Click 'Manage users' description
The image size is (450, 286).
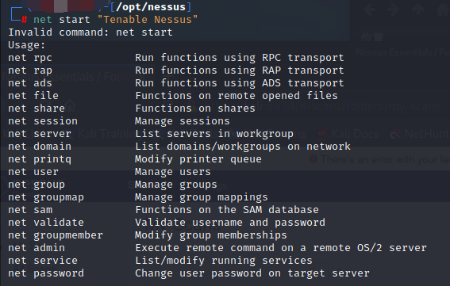(x=173, y=172)
